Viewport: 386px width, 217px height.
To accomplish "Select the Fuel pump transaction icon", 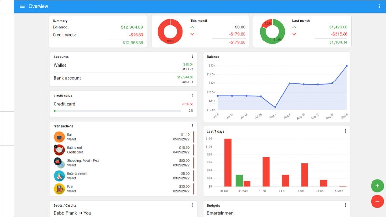I will coord(59,189).
